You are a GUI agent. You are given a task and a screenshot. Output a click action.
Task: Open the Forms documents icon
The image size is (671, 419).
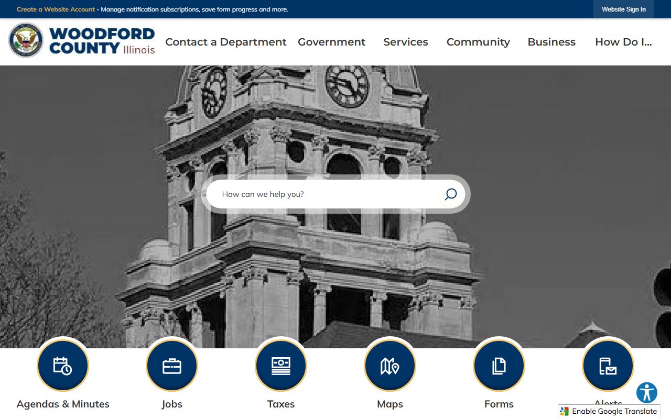pos(499,366)
